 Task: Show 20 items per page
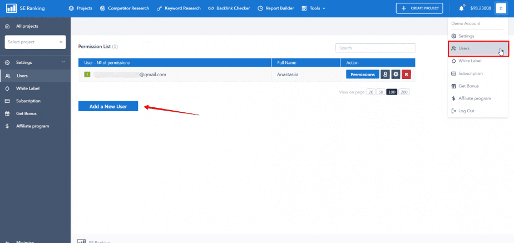pos(371,92)
